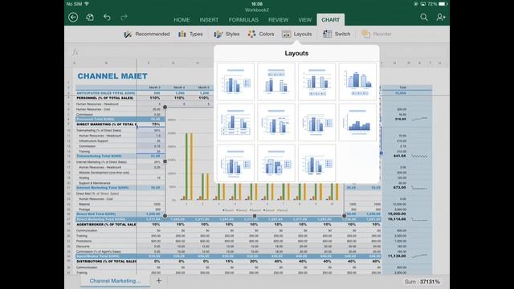The image size is (514, 289).
Task: Choose second layout in top row
Action: (x=276, y=82)
